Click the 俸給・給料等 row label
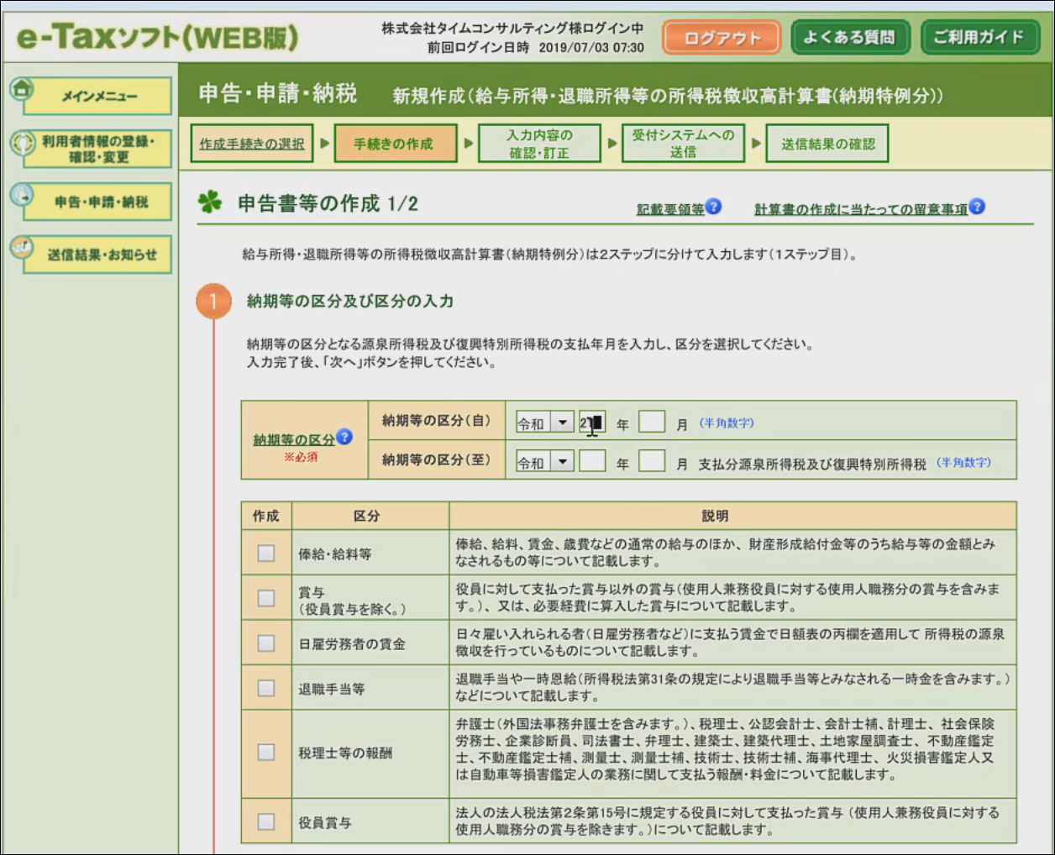Screen dimensions: 1055x855 (x=335, y=554)
